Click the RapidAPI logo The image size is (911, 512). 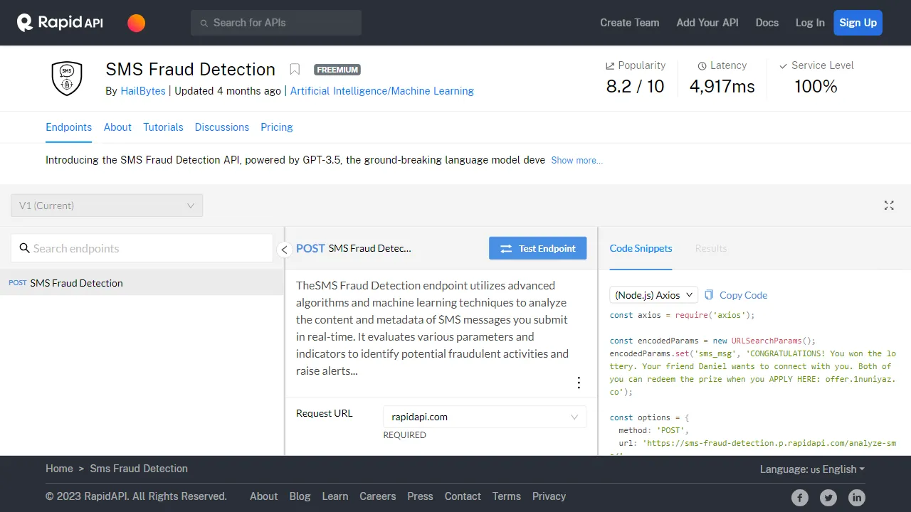tap(60, 23)
